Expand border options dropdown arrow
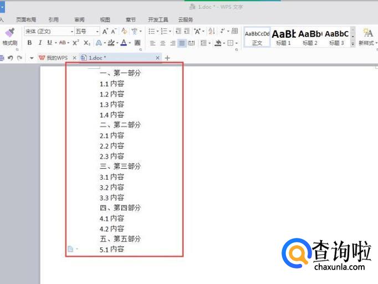This screenshot has height=284, width=378. click(x=237, y=43)
